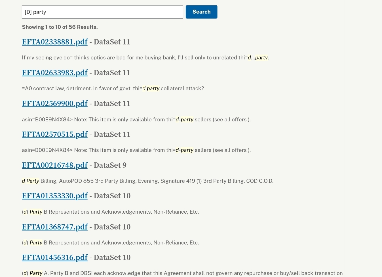Open EFTA00216748.pdf from DataSet 9
This screenshot has width=382, height=277.
click(55, 165)
